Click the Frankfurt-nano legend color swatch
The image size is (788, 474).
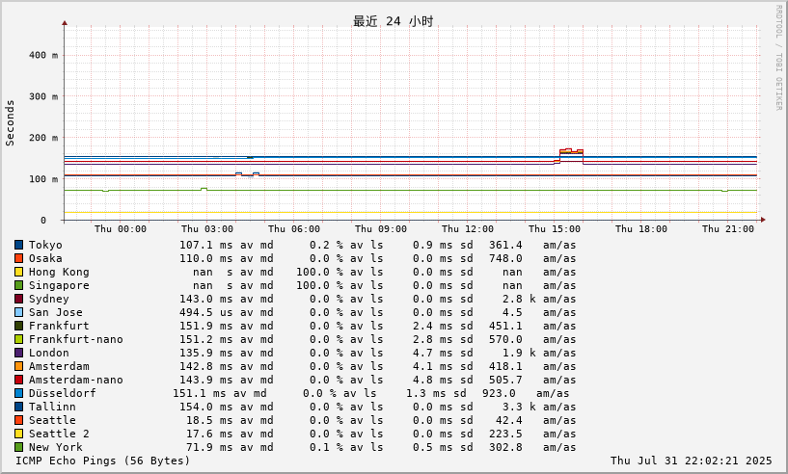click(18, 340)
